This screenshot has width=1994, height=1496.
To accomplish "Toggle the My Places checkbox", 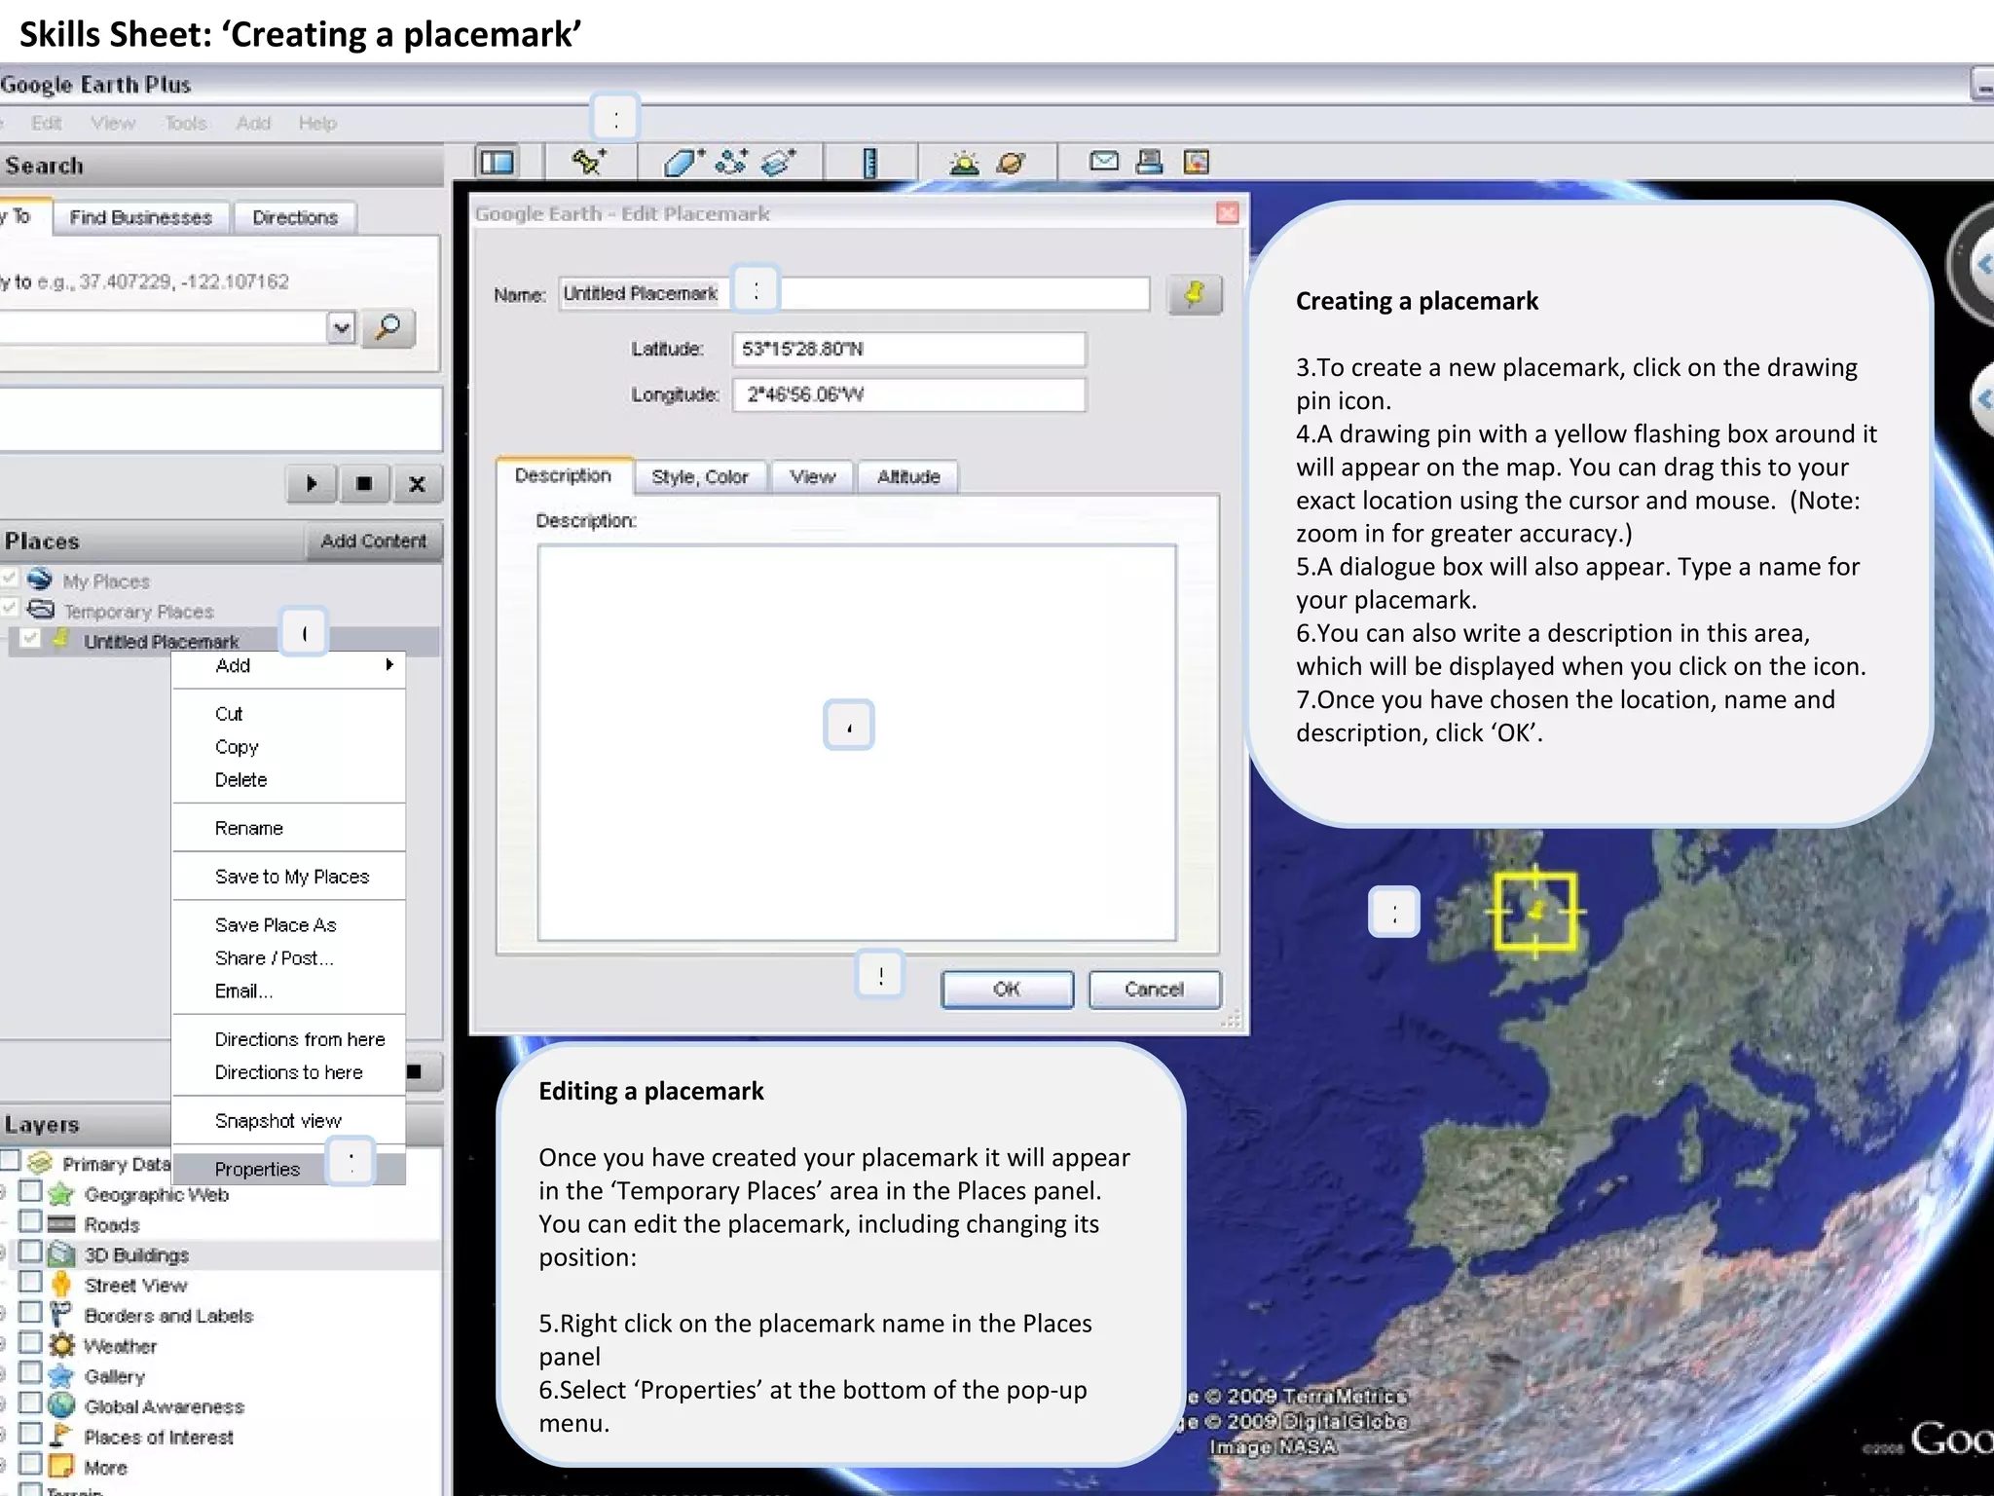I will (10, 579).
